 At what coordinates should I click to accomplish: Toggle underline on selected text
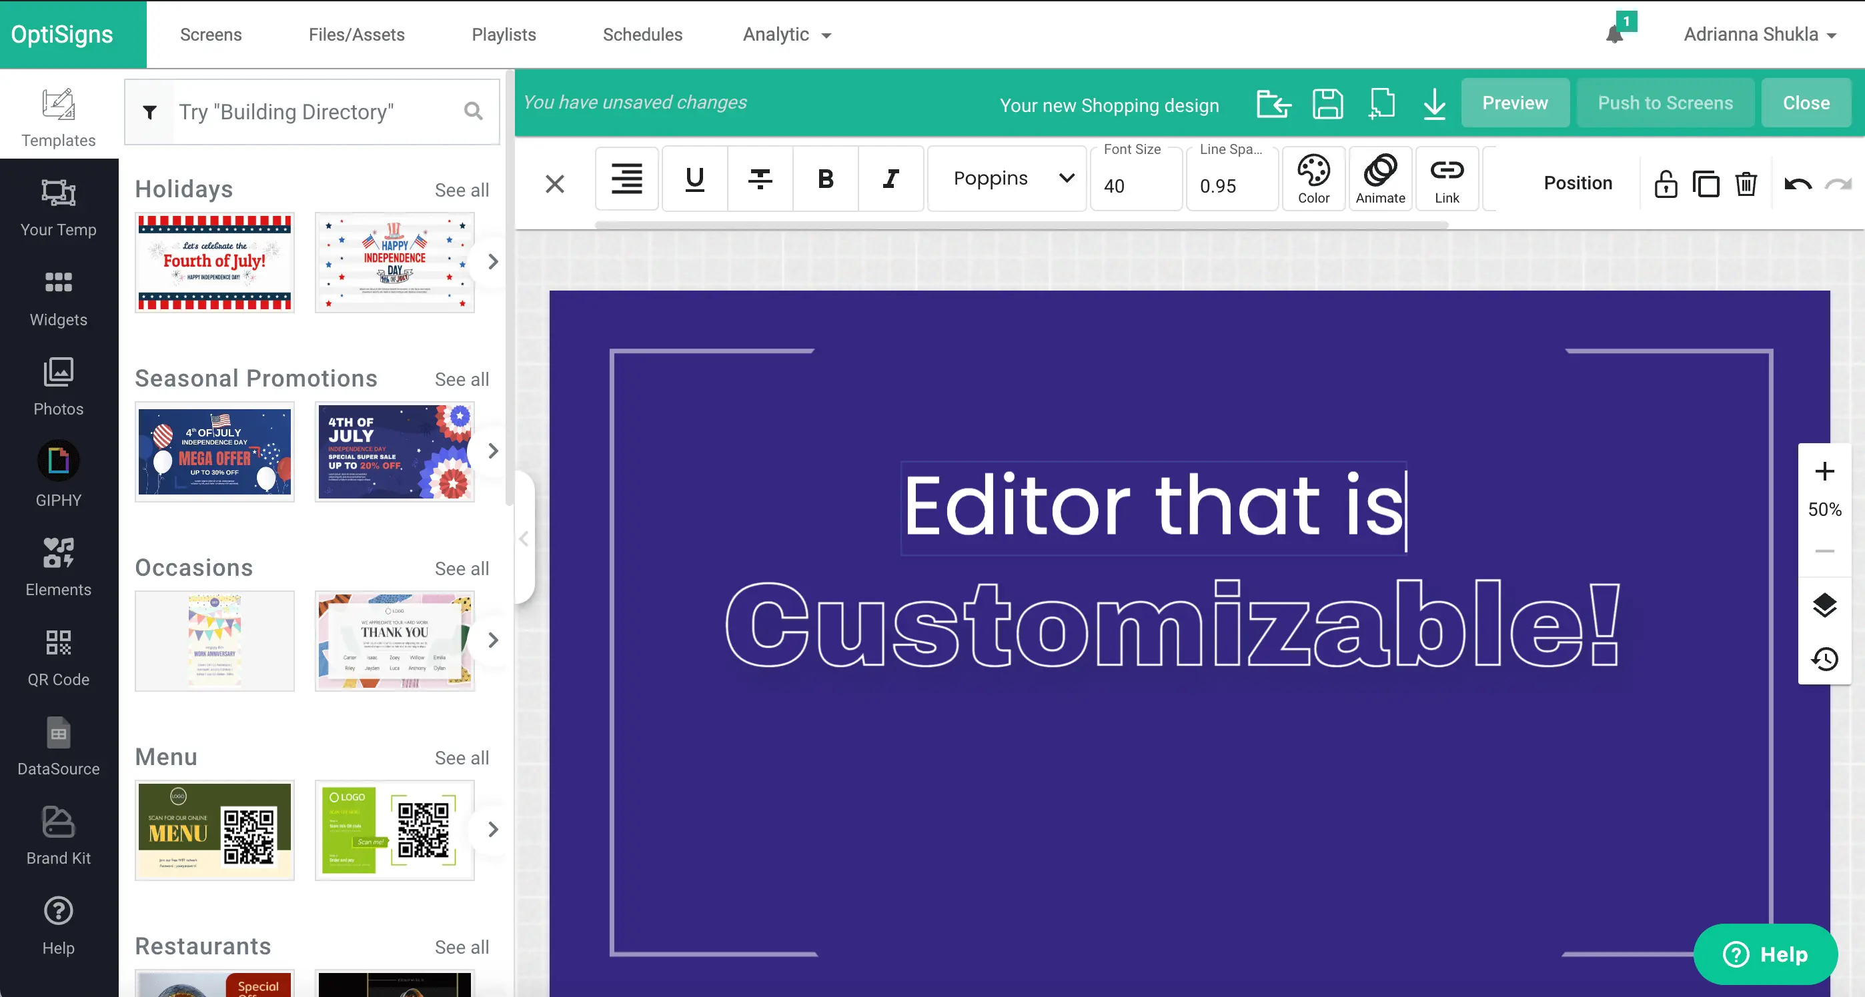click(x=694, y=179)
